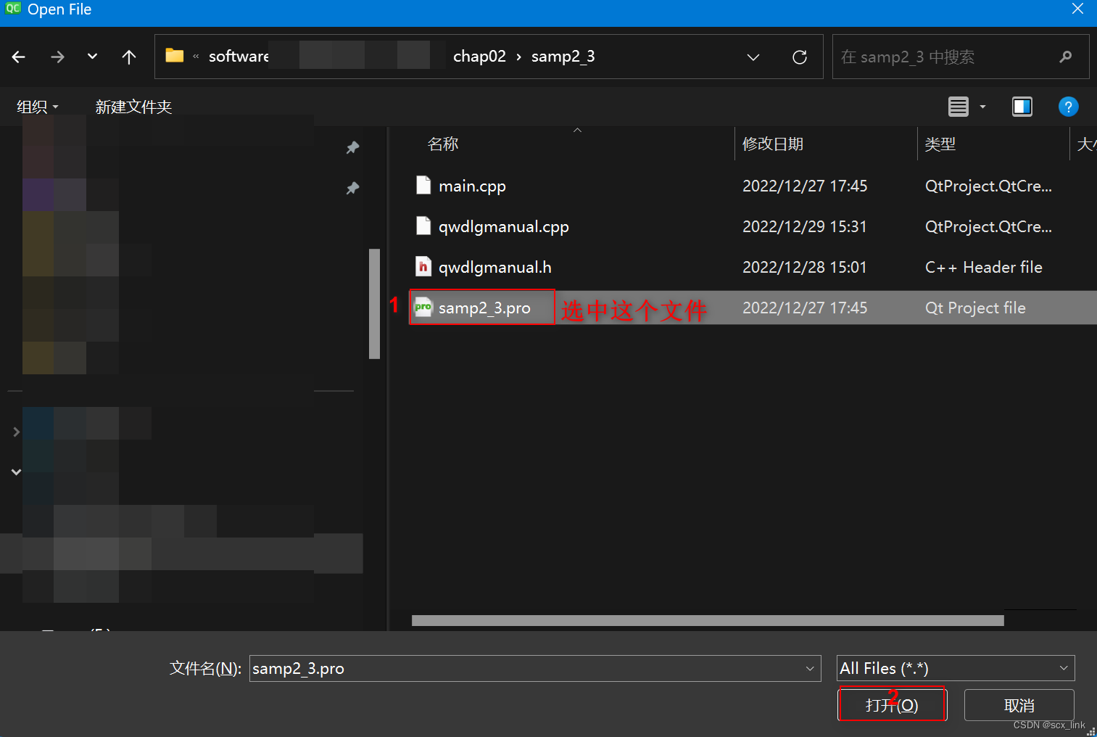This screenshot has height=737, width=1097.
Task: Open the All Files (*.*) filter dropdown
Action: [956, 668]
